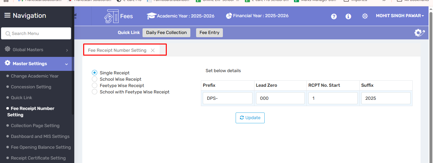Click the Daily Fee Collection quick link button

(x=166, y=33)
